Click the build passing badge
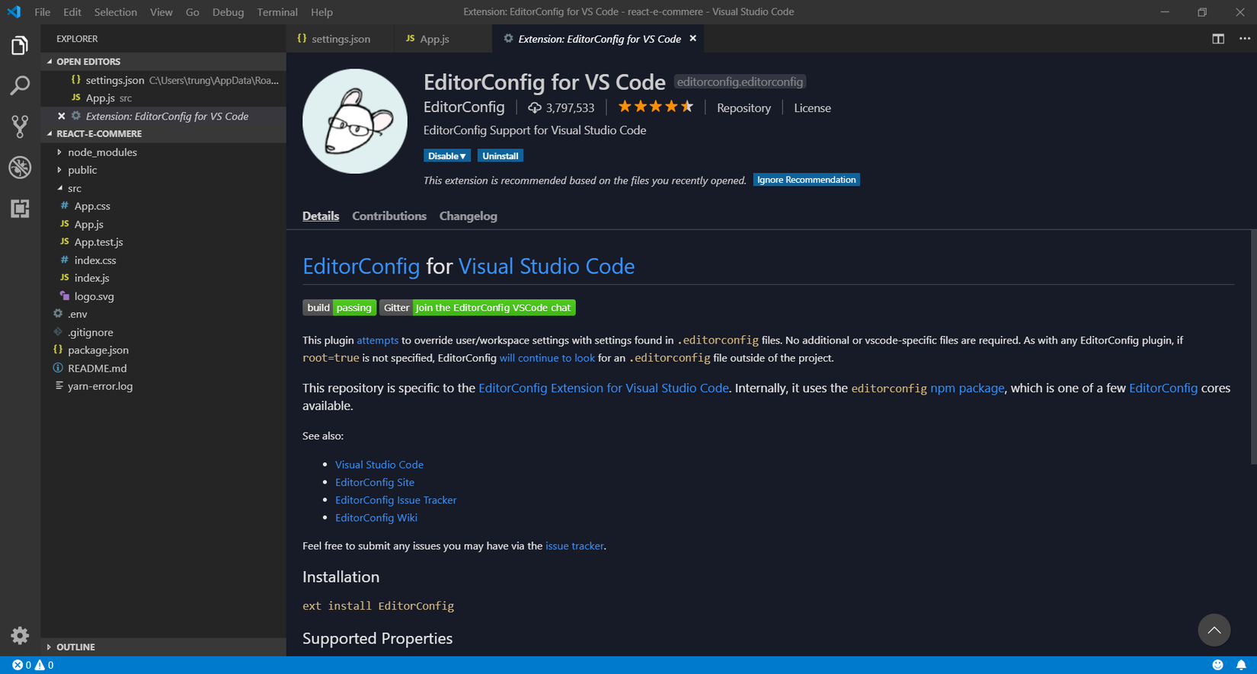 (x=340, y=308)
